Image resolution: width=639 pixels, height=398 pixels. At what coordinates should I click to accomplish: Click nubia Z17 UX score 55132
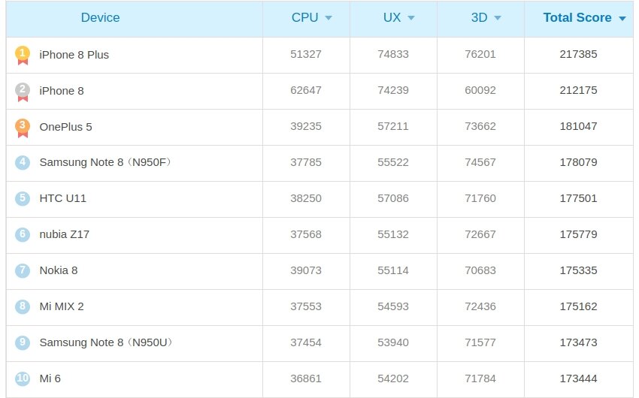393,234
